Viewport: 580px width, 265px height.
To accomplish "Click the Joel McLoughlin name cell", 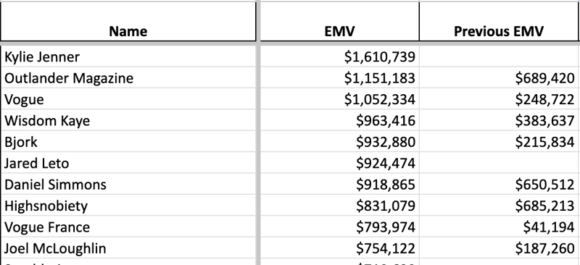I will (128, 248).
